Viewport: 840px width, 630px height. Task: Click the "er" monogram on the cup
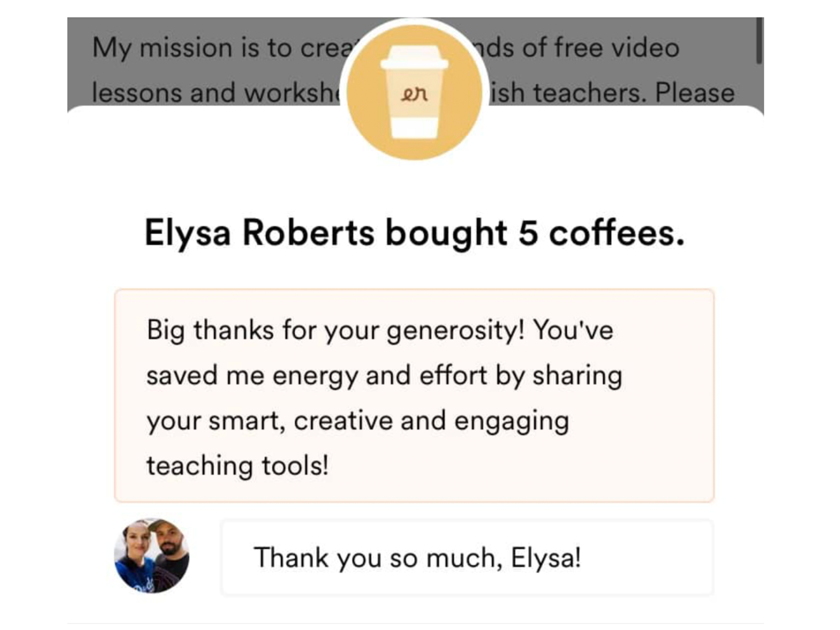coord(414,95)
